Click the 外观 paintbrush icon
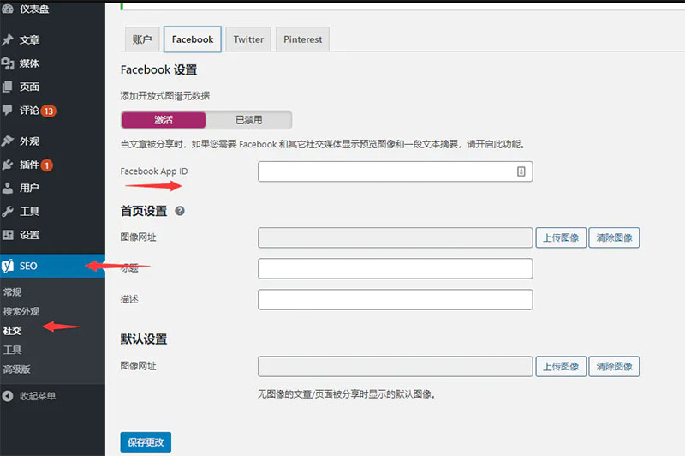Screen dimensions: 685x456 click(x=8, y=141)
